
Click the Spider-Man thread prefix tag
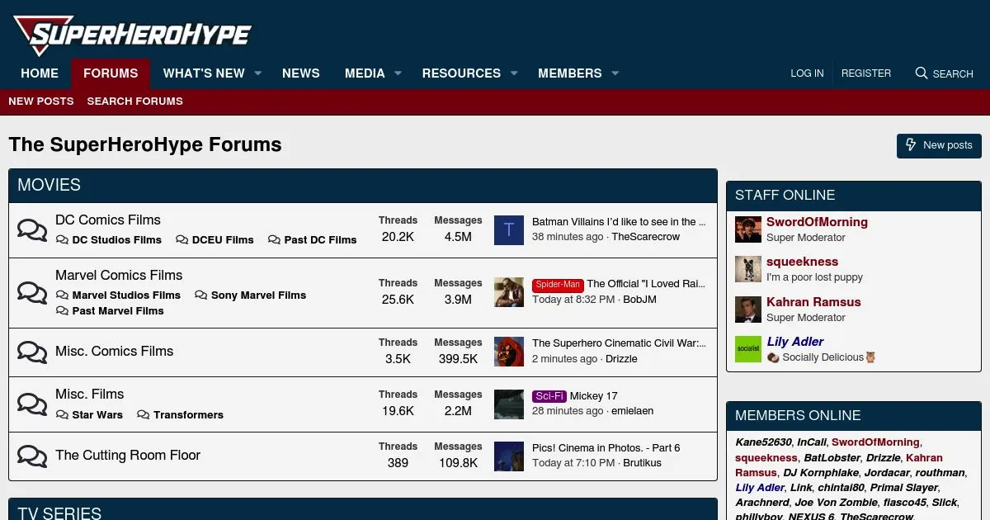point(558,284)
